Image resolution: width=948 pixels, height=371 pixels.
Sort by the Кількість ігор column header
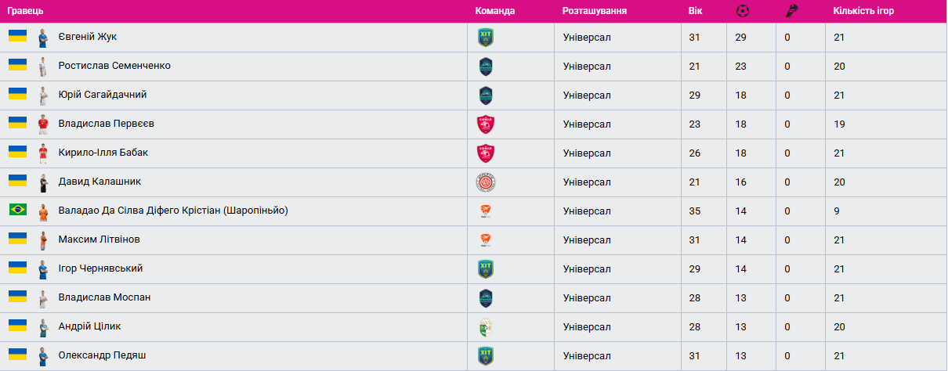click(x=863, y=11)
